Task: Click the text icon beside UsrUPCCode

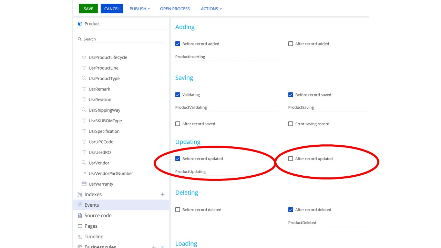Action: click(x=84, y=142)
